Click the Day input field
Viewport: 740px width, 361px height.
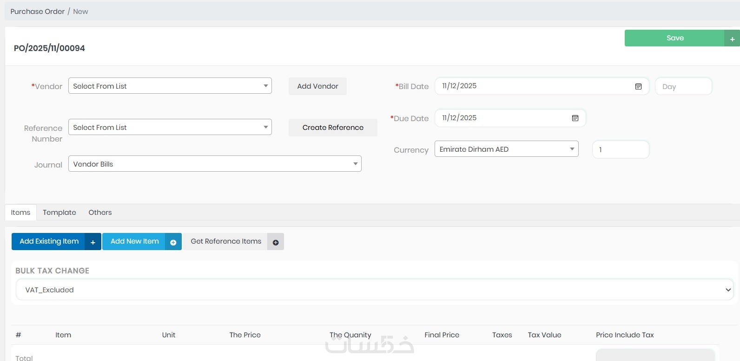[x=683, y=86]
